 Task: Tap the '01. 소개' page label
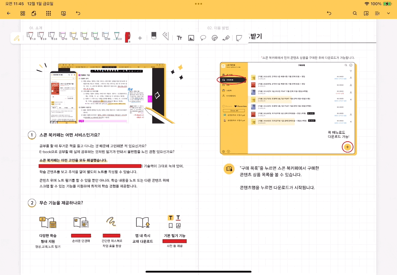coord(36,28)
